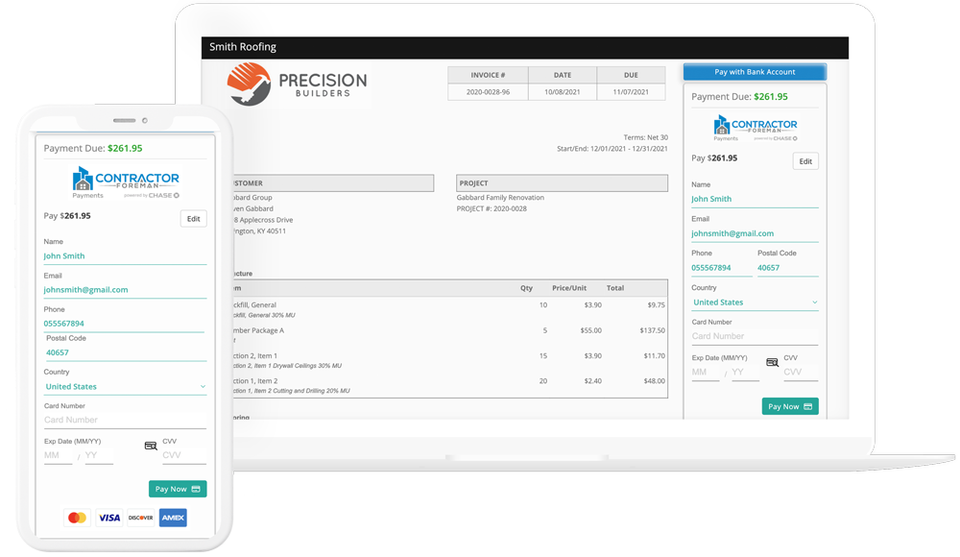Viewport: 960px width, 557px height.
Task: Click the AMEX card icon
Action: click(x=173, y=518)
